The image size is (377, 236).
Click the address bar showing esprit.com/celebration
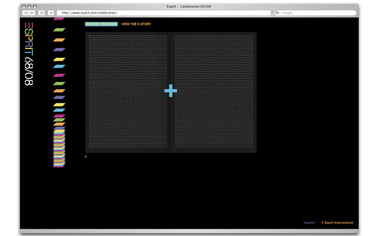pos(164,13)
